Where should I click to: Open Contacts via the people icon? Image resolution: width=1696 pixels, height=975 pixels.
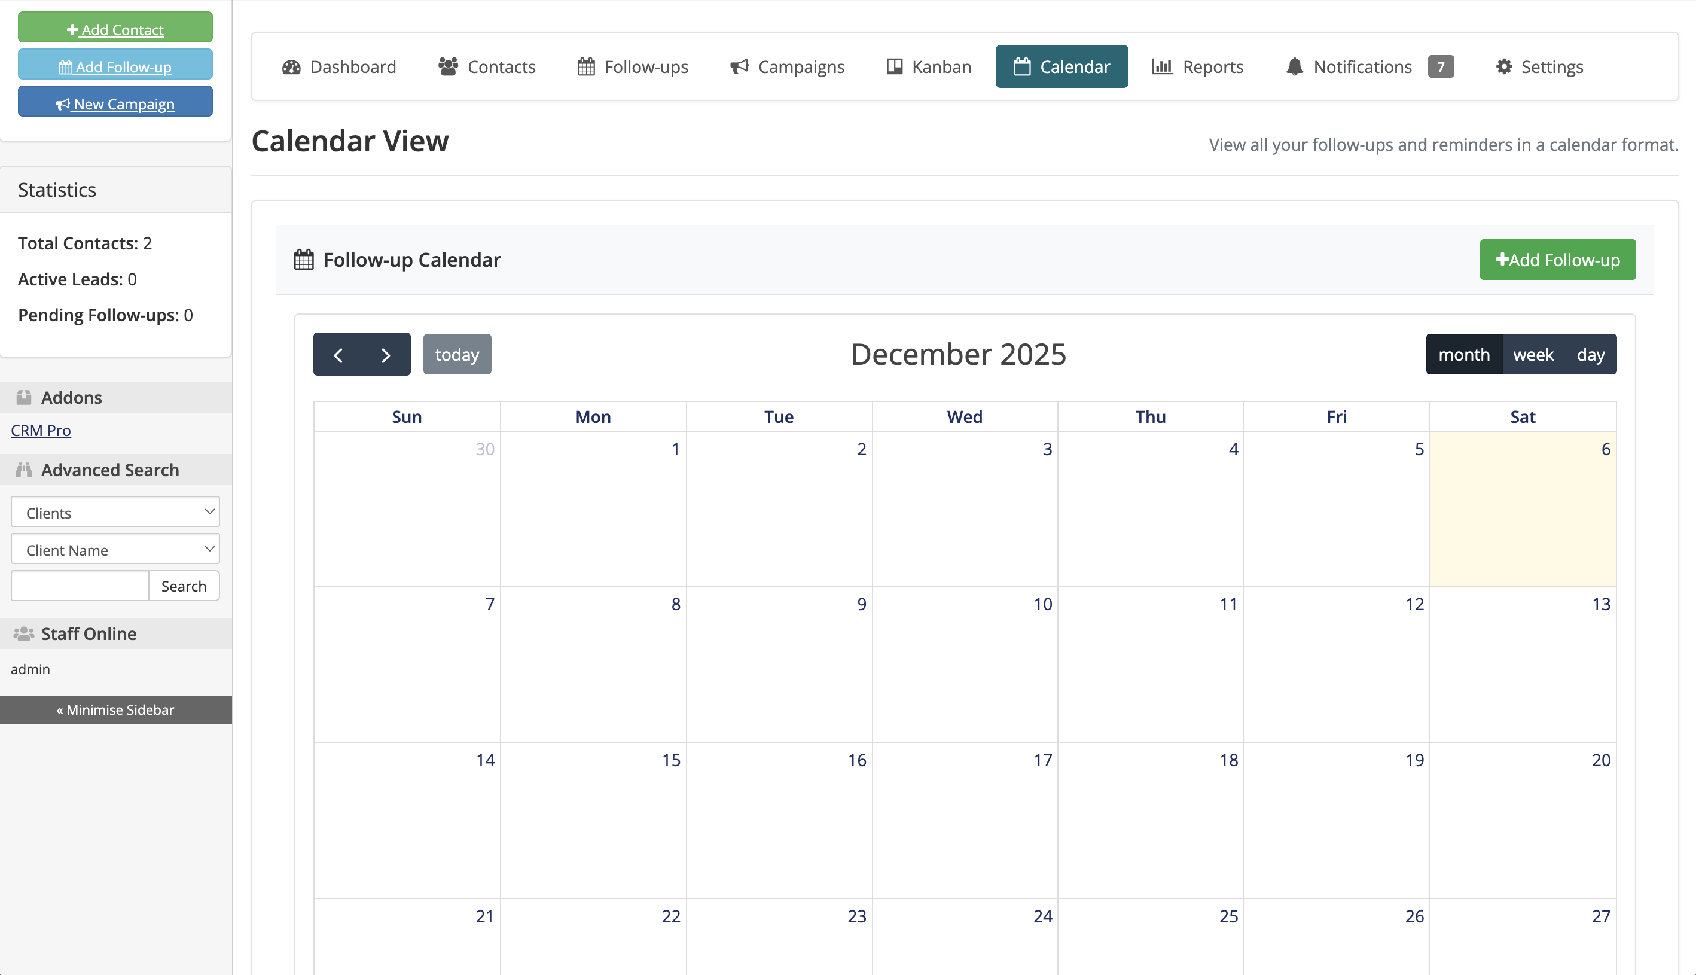click(x=447, y=66)
